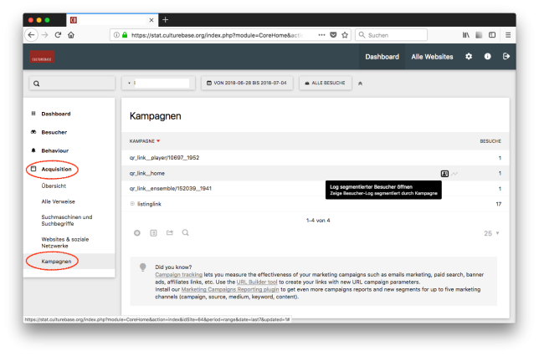Screen dimensions: 539x356
Task: Click the sidebar search field
Action: tap(72, 84)
